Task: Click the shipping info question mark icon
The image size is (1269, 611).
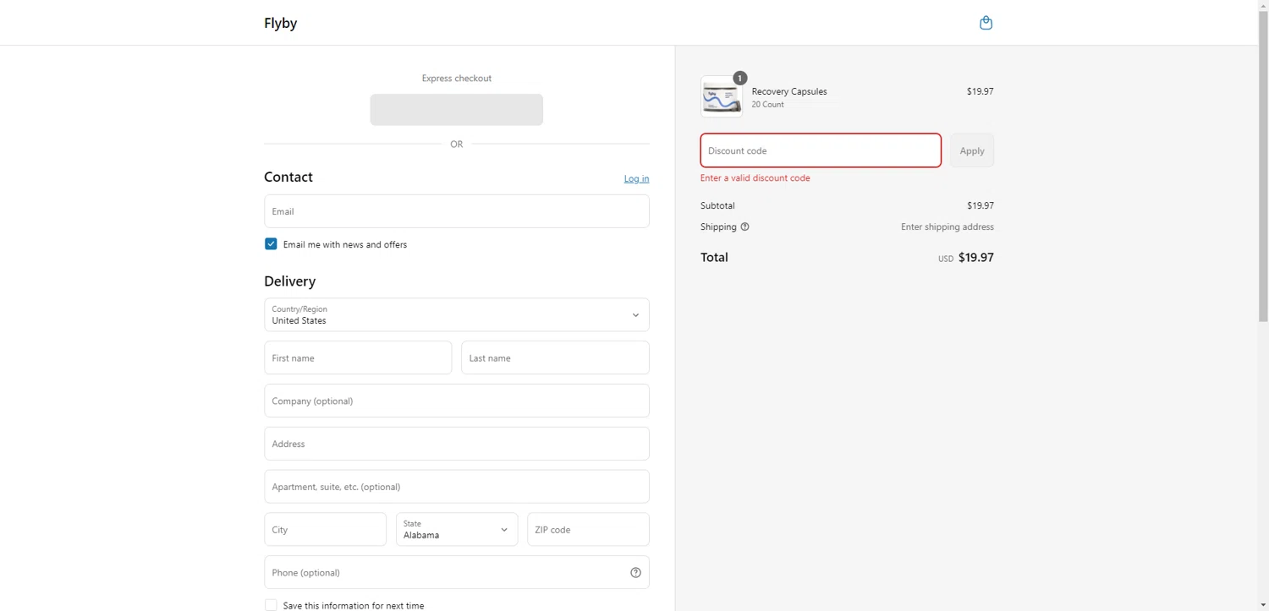Action: [744, 226]
